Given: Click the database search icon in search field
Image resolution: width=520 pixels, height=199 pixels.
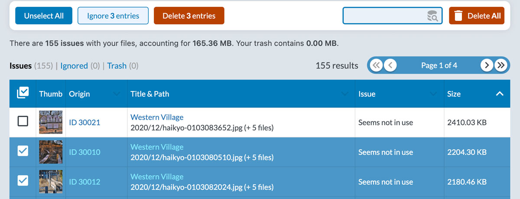Looking at the screenshot, I should coord(432,16).
